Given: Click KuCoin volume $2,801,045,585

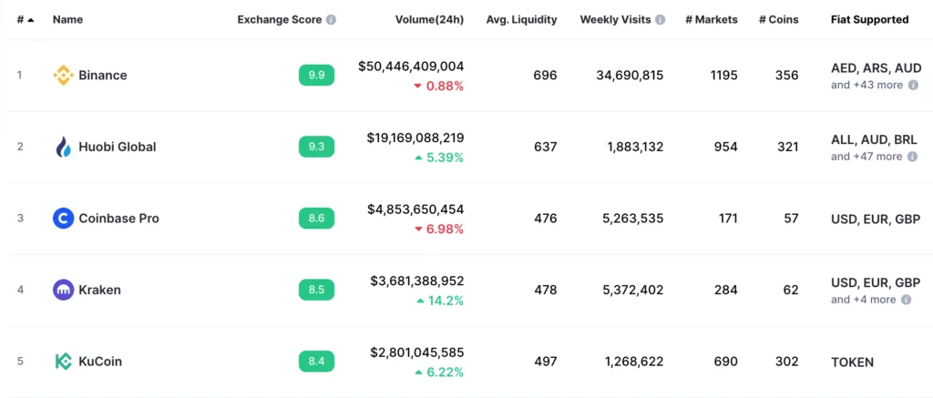Looking at the screenshot, I should tap(416, 352).
